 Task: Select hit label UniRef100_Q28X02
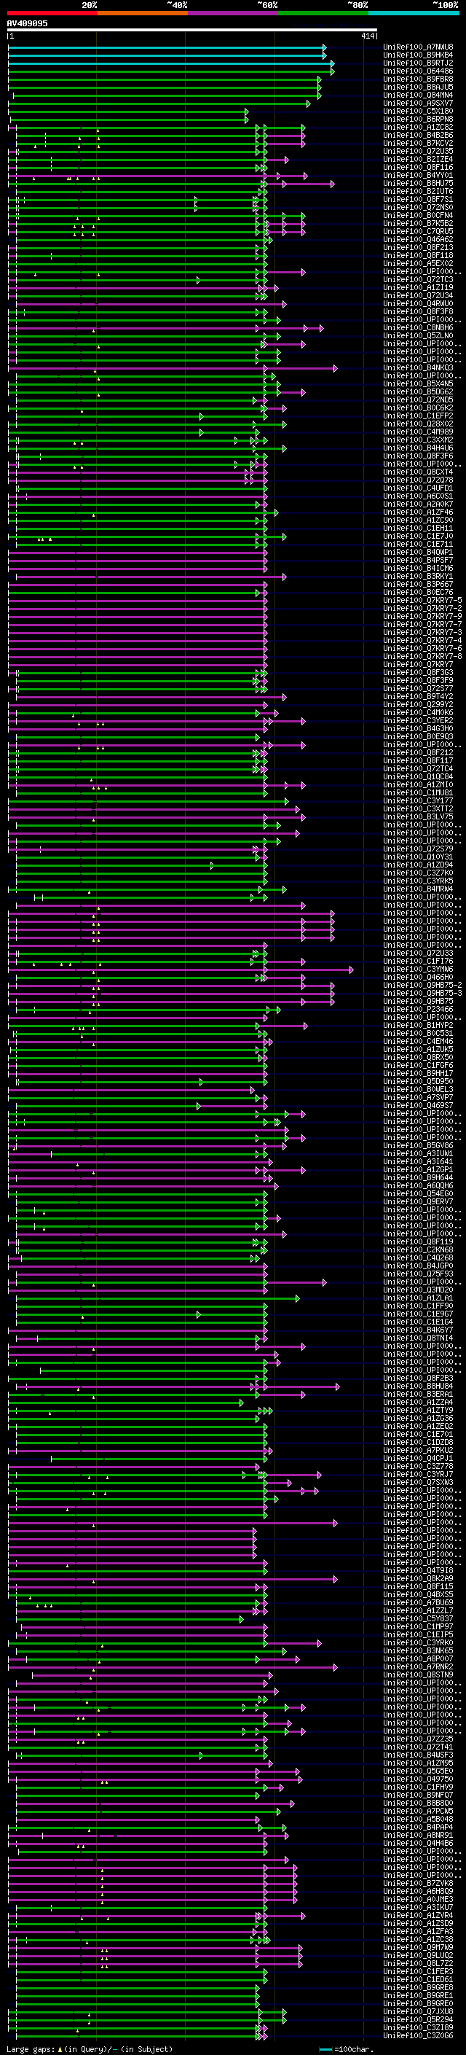(x=417, y=424)
